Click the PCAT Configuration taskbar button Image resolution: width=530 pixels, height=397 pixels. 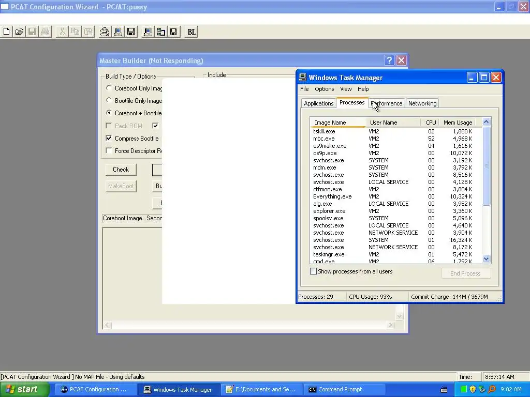96,390
